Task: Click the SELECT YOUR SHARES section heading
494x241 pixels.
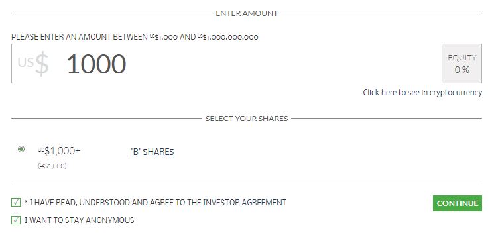Action: click(x=247, y=119)
